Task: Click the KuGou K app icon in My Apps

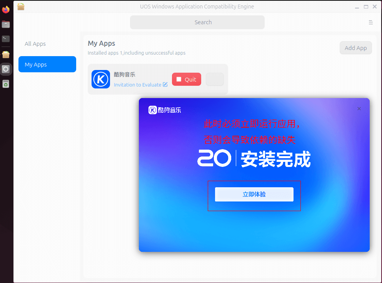Action: tap(101, 79)
